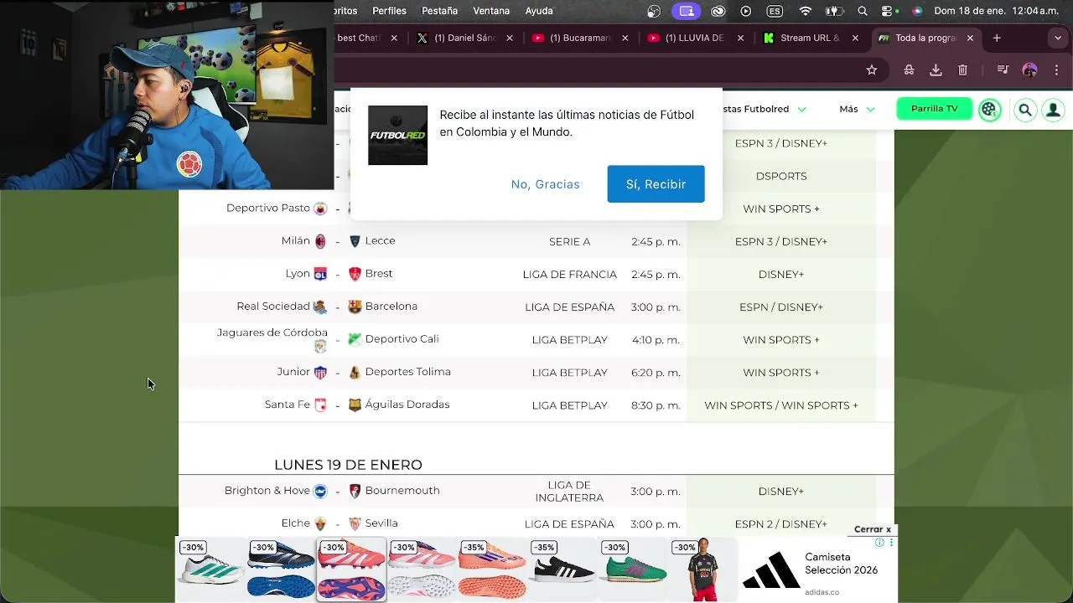Viewport: 1073px width, 603px height.
Task: Click the black and white -35% sneaker thumbnail
Action: tap(562, 569)
